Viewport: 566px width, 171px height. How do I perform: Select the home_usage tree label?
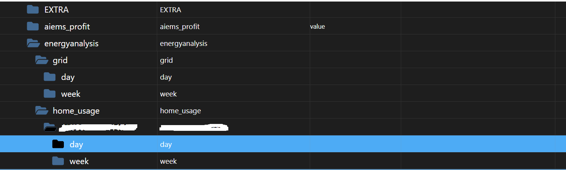coord(76,111)
